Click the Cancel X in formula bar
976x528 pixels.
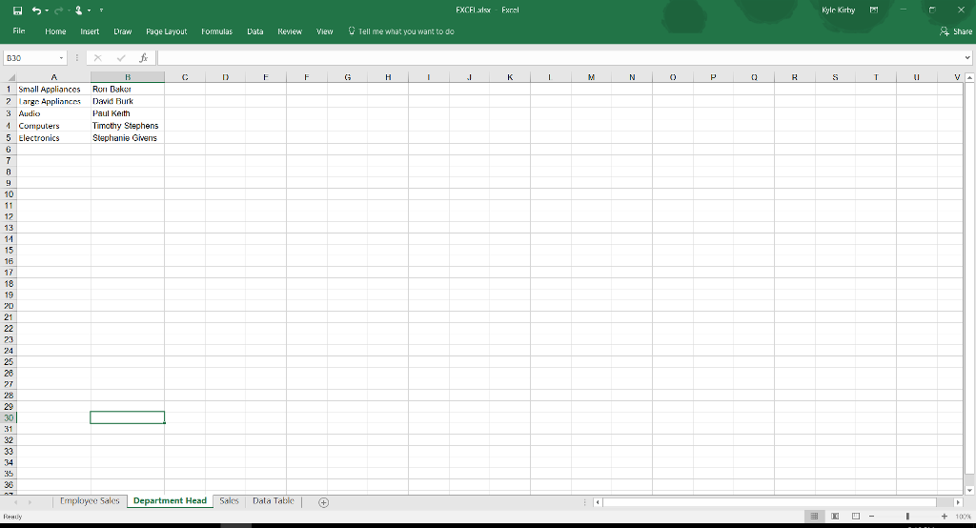pyautogui.click(x=98, y=58)
